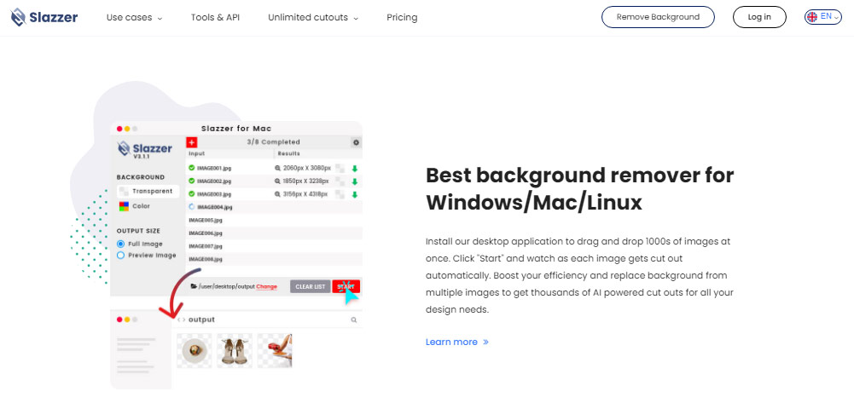The width and height of the screenshot is (854, 397).
Task: Click the Slazzer logo in the header
Action: (44, 17)
